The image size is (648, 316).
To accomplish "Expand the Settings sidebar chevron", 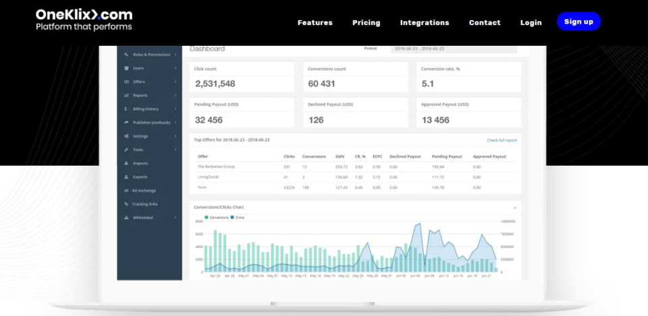I will [x=175, y=136].
